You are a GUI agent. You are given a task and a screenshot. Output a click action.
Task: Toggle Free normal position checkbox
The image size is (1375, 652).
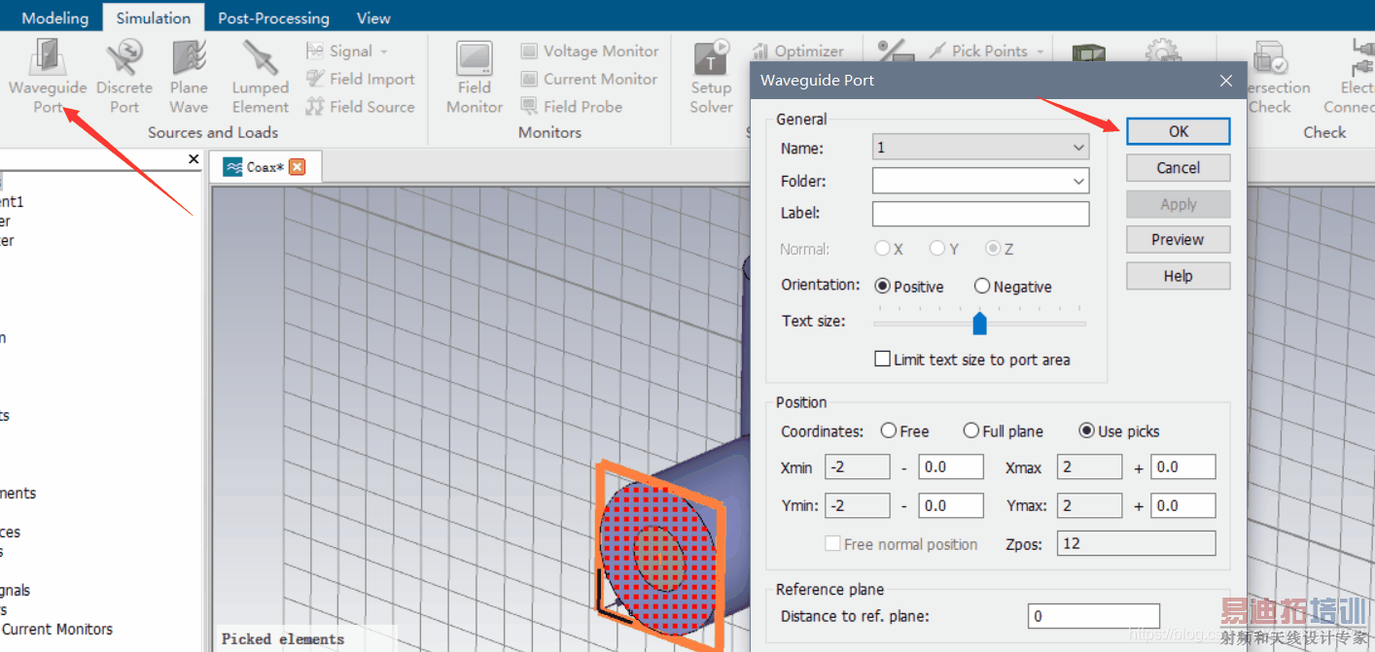point(832,544)
